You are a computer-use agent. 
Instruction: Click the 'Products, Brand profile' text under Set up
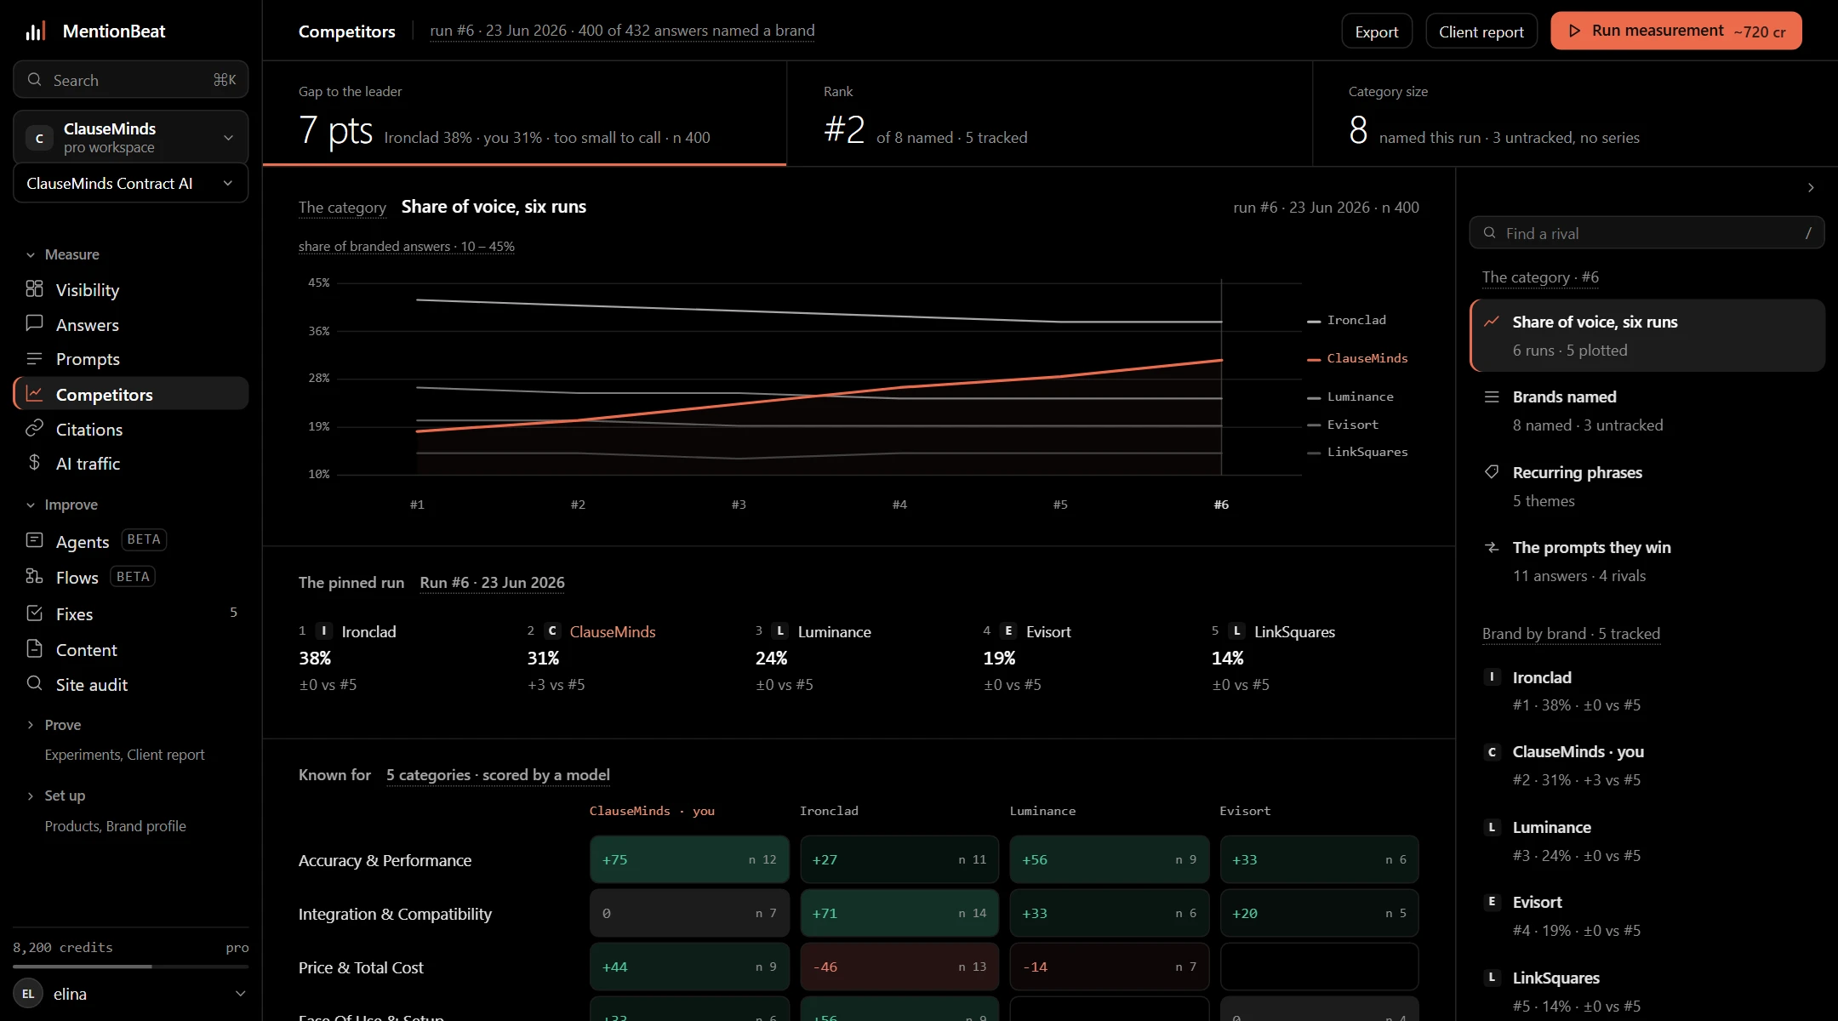(116, 826)
